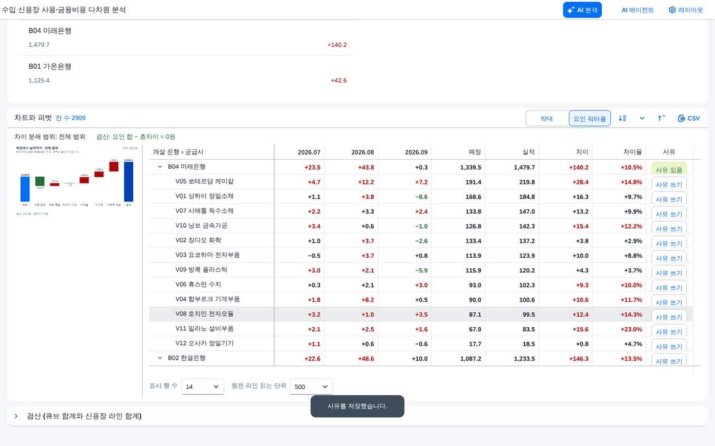Click the V08 호치민 전자모듈 row label
715x446 pixels.
204,314
